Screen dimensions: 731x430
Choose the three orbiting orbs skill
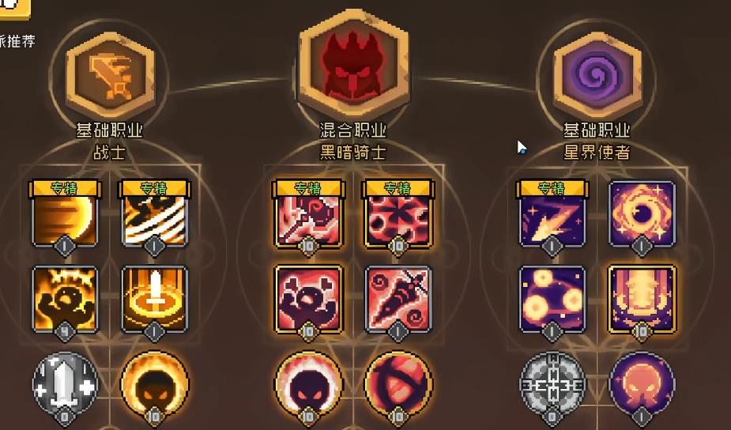(552, 300)
